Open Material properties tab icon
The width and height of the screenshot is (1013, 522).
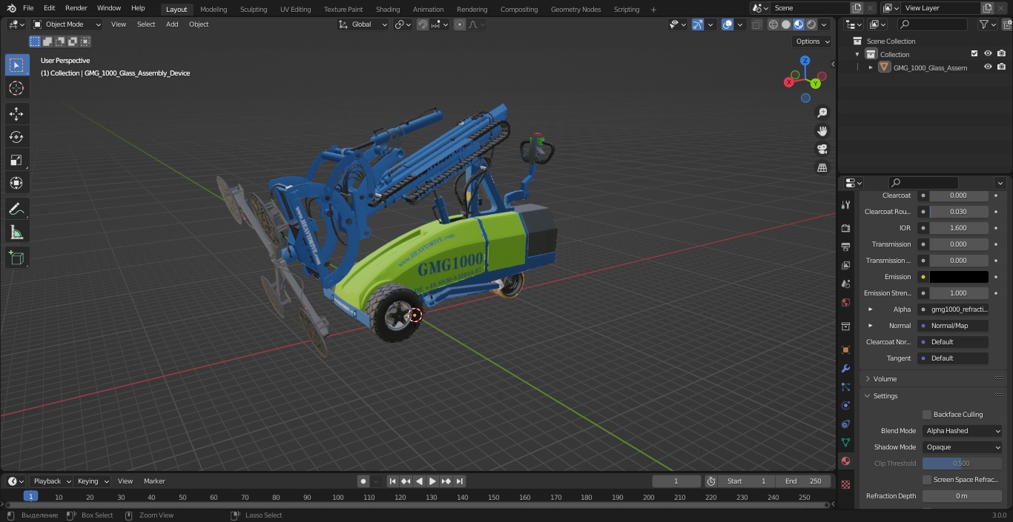845,461
